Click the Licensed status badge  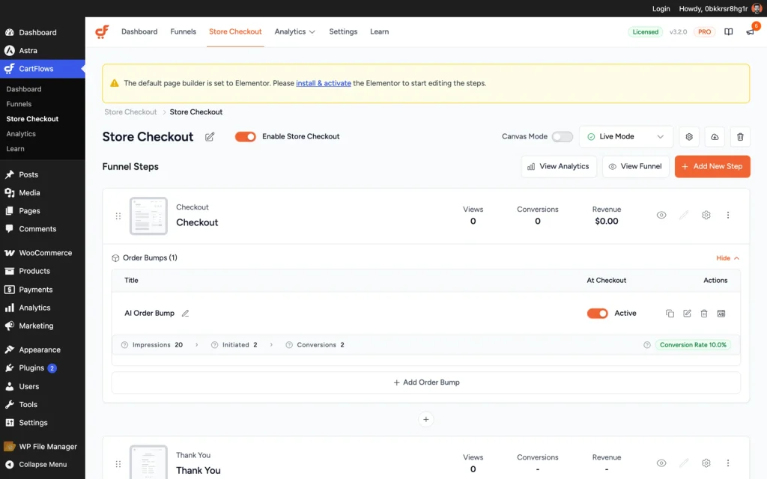645,31
